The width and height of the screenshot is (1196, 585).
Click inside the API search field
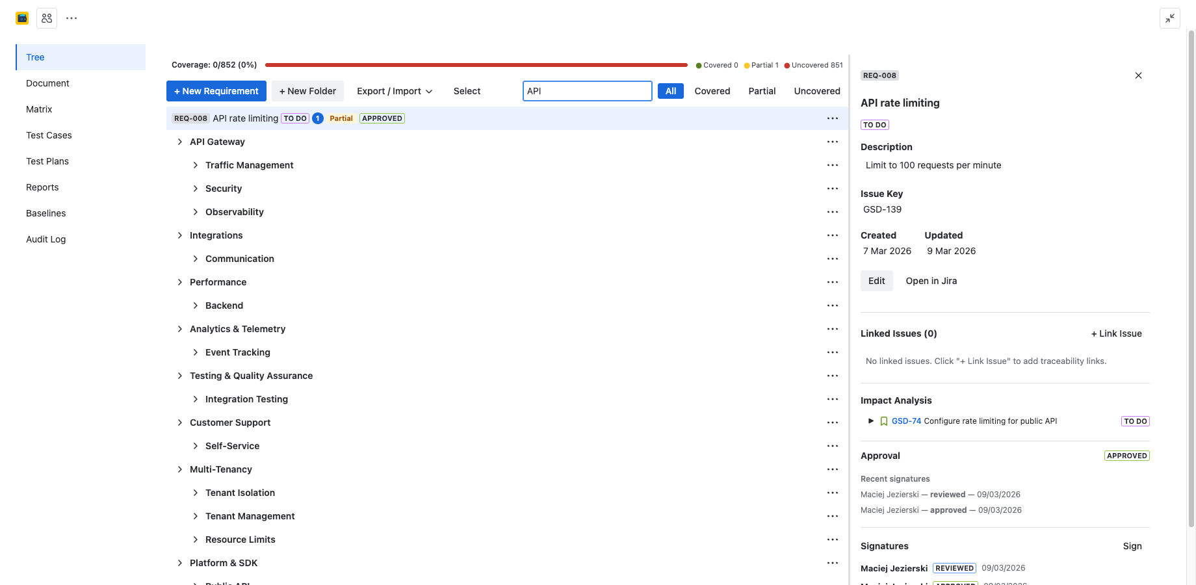click(x=586, y=91)
